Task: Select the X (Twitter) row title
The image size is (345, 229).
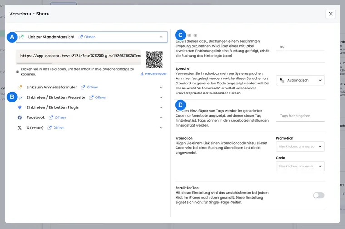Action: click(x=35, y=128)
